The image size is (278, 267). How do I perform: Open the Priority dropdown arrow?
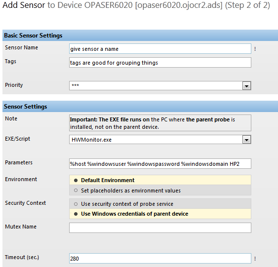tap(246, 86)
